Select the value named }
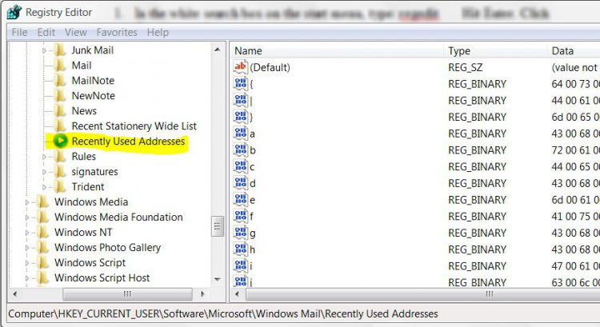 tap(251, 117)
